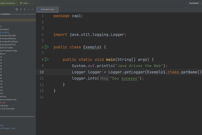202x135 pixels.
Task: Click line number 4 in the gutter
Action: [43, 35]
